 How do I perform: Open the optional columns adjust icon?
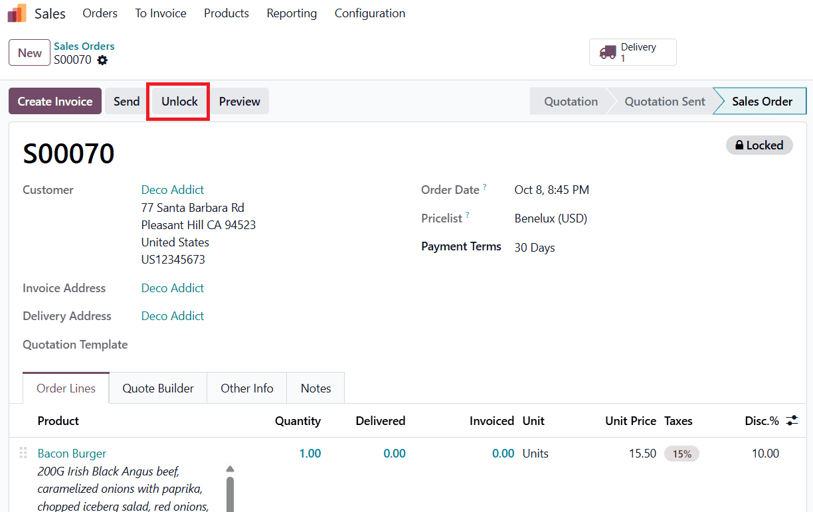[792, 420]
